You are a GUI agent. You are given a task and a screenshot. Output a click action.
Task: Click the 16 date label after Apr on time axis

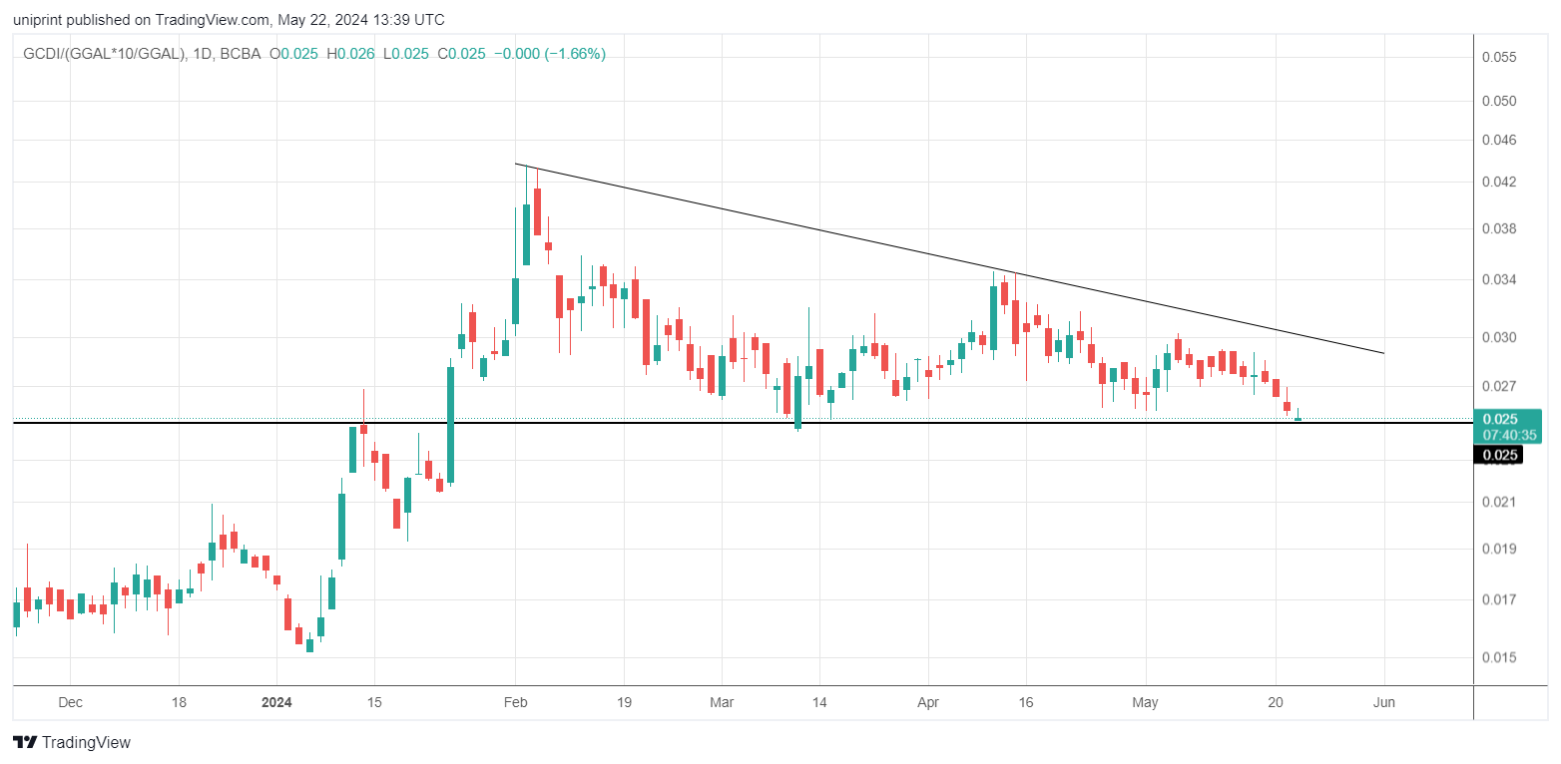click(x=1026, y=703)
